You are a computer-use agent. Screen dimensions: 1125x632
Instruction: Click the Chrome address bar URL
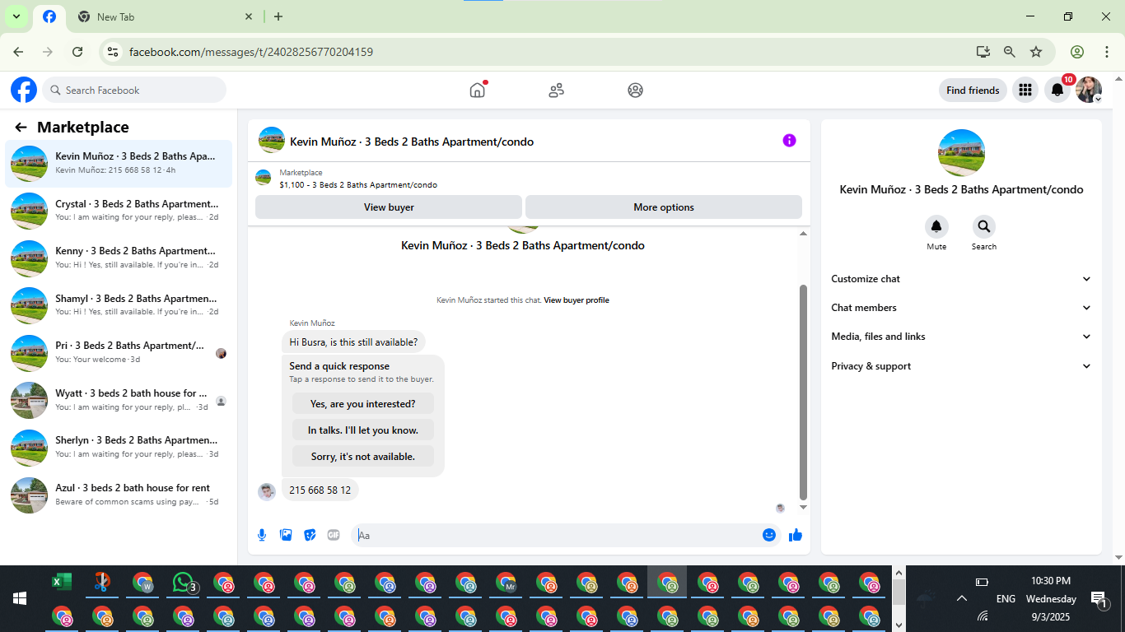251,52
